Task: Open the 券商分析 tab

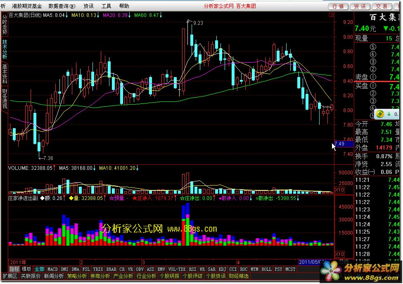Action: point(100,276)
